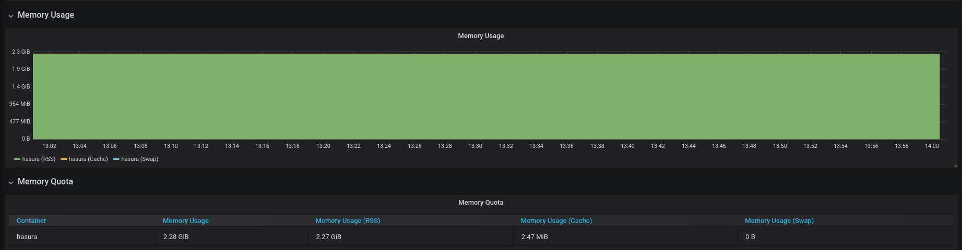Click the green hasura (RSS) legend color swatch
Screen dimensions: 962x250
click(x=17, y=159)
